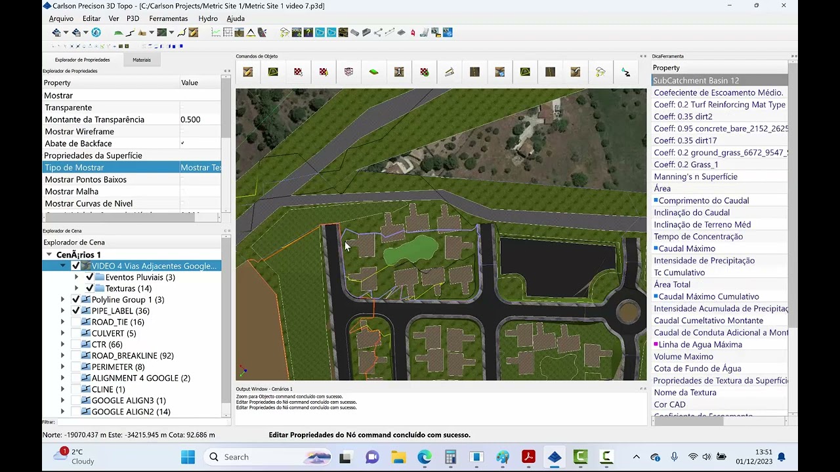Uncheck the PIPE_LABEL checkbox

tap(75, 311)
